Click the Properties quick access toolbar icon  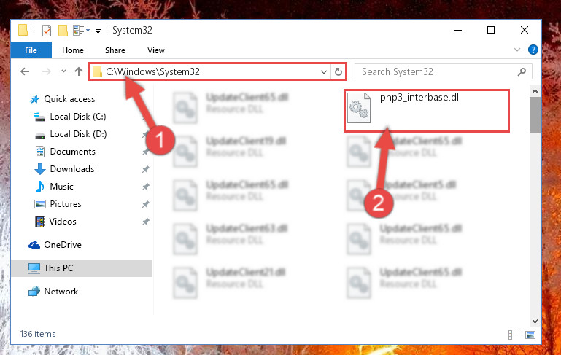tap(47, 31)
